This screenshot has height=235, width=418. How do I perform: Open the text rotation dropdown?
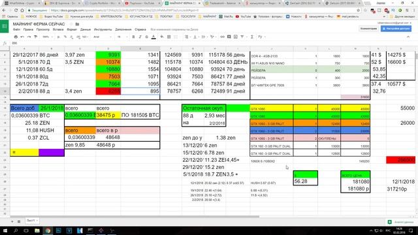tap(213, 37)
